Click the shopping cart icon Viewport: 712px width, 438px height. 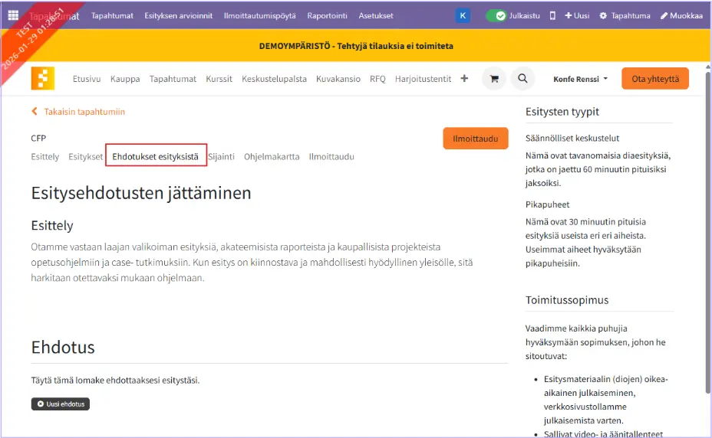coord(493,79)
